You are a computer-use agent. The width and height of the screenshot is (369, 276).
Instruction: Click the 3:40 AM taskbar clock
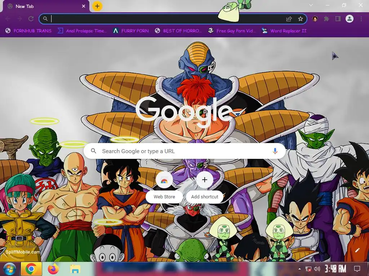click(335, 269)
